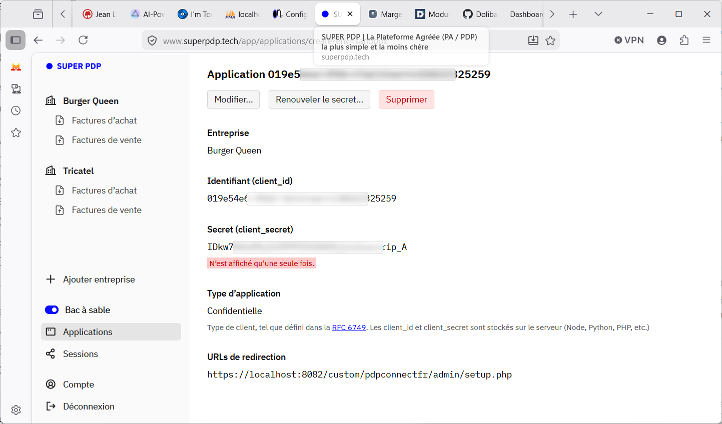Switch to the localhost phpMyAdmin tab

[x=243, y=14]
